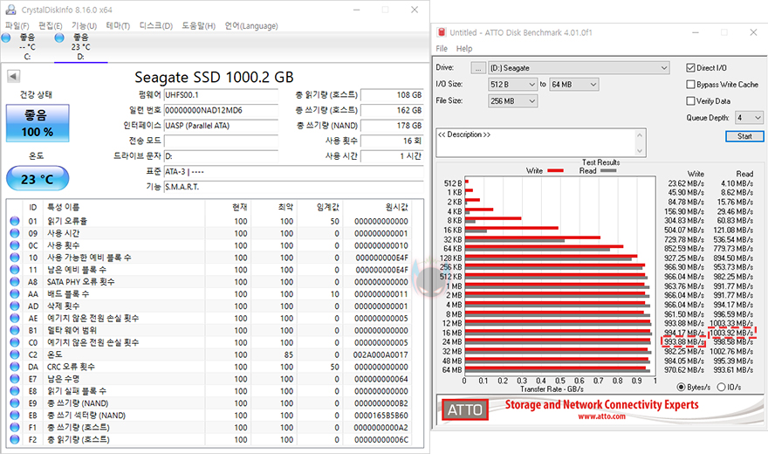Open the 테마(T) menu

(x=118, y=25)
